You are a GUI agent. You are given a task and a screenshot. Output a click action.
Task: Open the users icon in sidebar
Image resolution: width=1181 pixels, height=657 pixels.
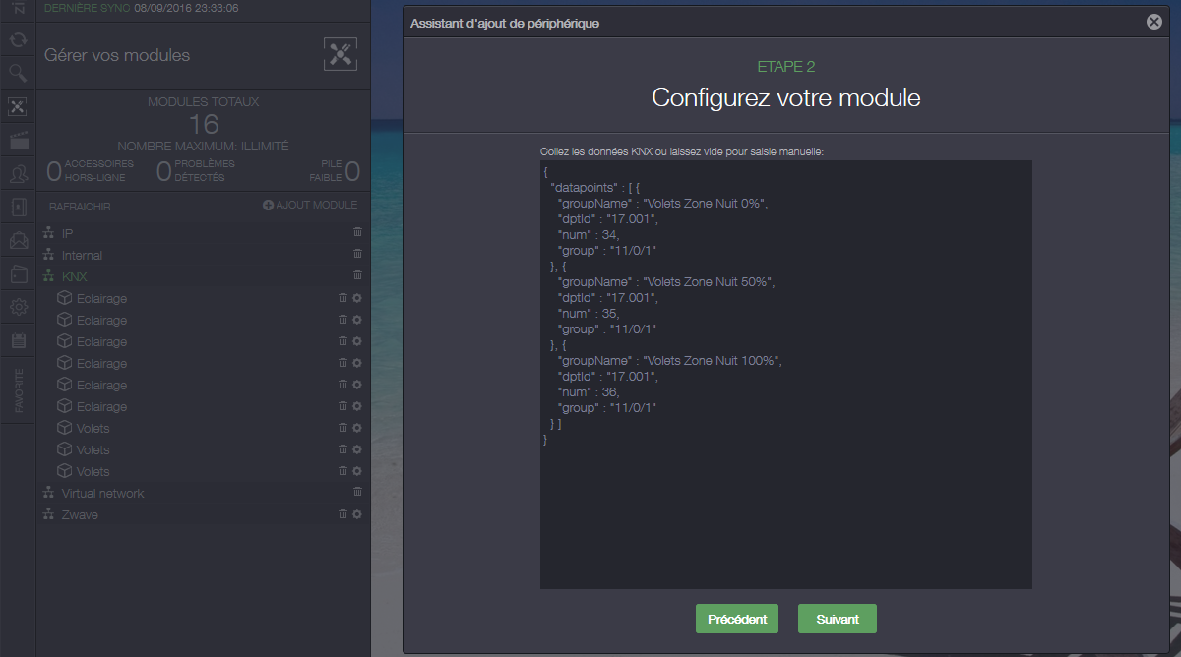tap(18, 174)
